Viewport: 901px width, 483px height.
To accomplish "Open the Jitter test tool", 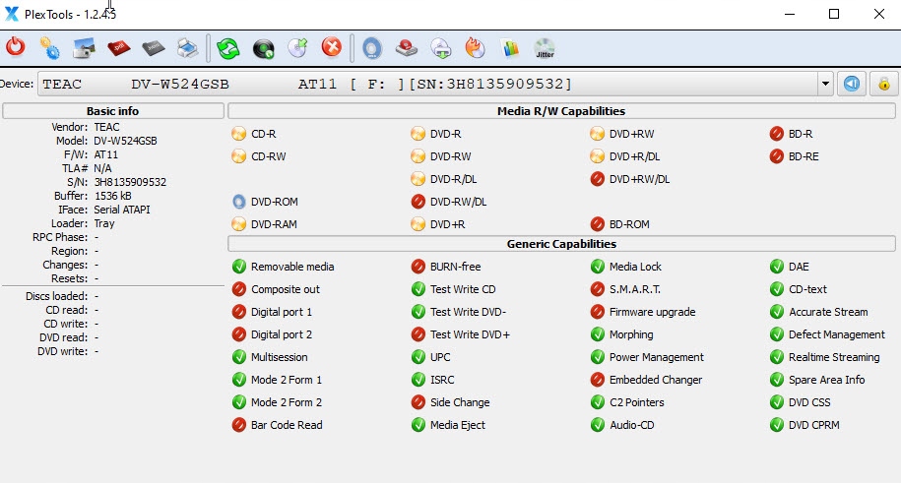I will click(x=545, y=48).
